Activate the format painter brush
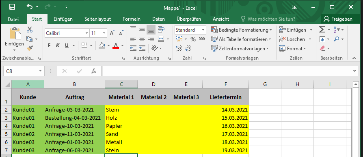The width and height of the screenshot is (363, 157). [x=30, y=48]
